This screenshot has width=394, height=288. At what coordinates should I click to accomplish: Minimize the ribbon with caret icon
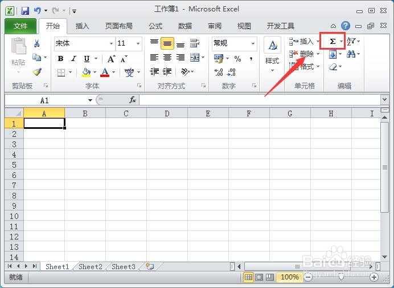tap(333, 26)
